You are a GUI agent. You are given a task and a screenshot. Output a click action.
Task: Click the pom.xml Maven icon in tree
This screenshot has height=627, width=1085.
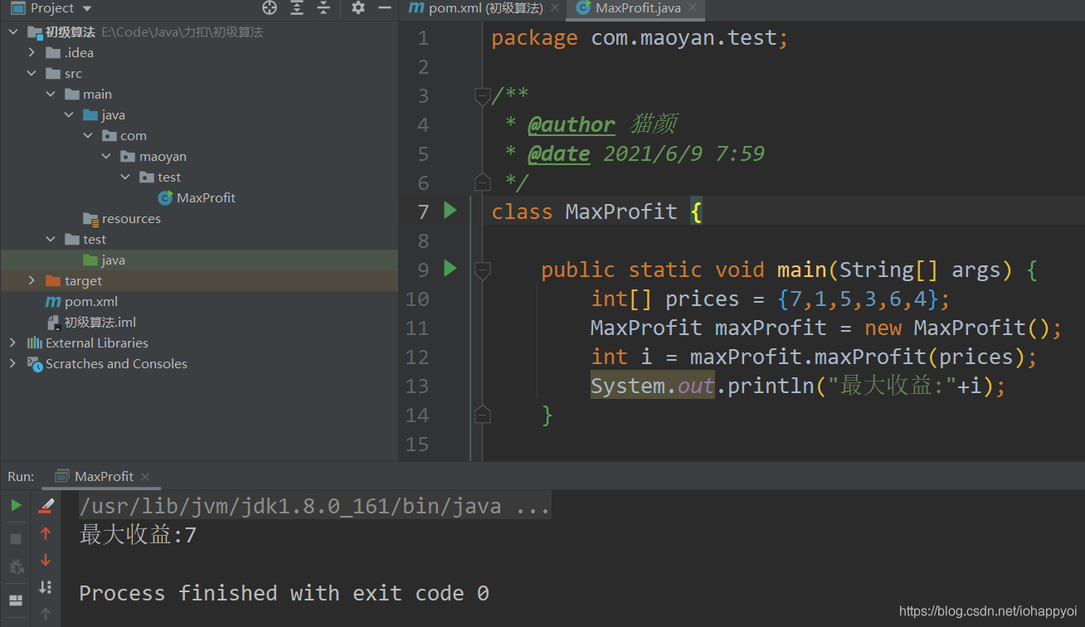click(53, 302)
